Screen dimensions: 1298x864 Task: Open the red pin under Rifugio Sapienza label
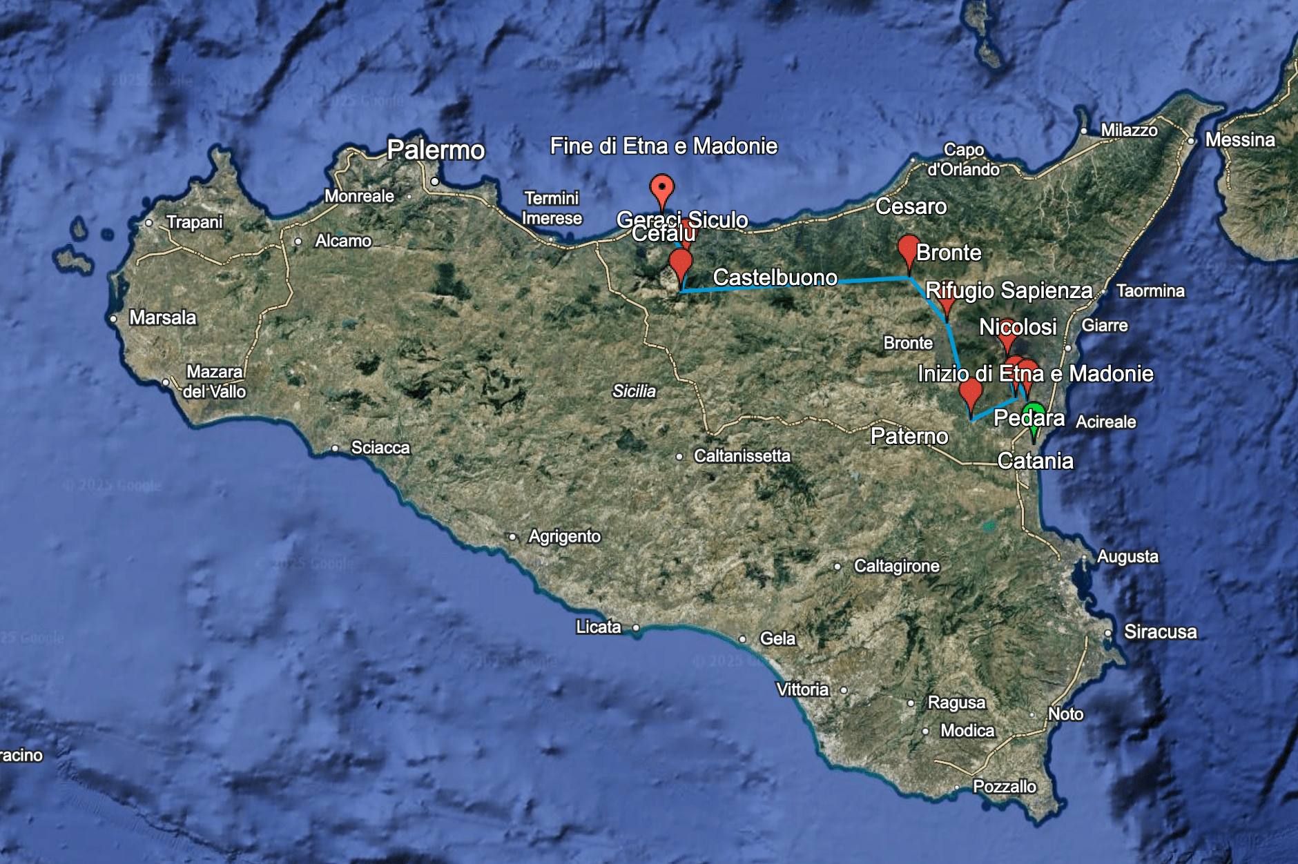[947, 306]
